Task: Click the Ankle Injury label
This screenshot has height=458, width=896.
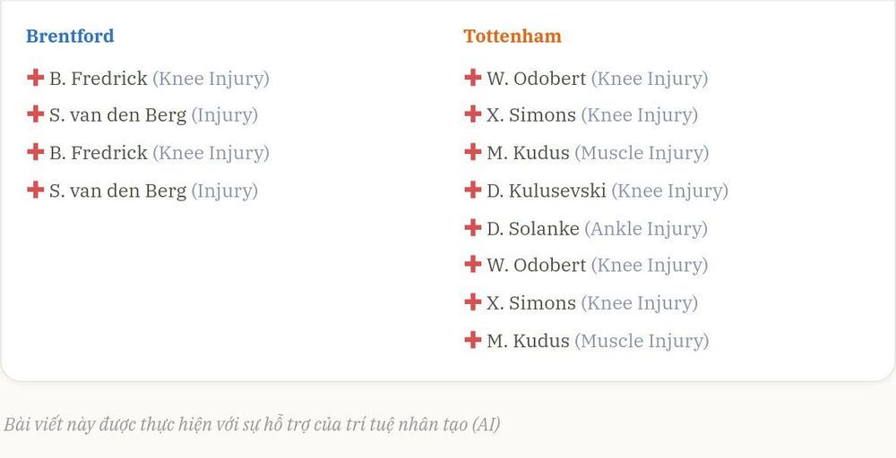Action: (x=646, y=229)
